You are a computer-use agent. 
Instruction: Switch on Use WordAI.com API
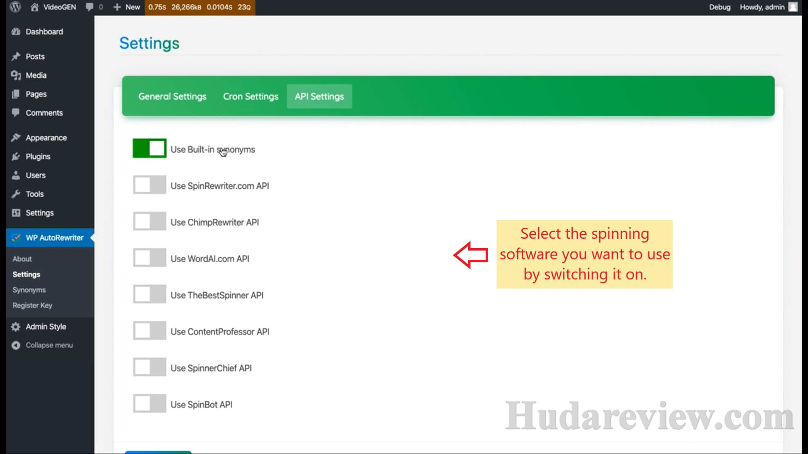[x=149, y=258]
